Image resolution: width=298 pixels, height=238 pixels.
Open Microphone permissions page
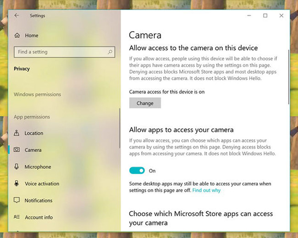[x=38, y=167]
